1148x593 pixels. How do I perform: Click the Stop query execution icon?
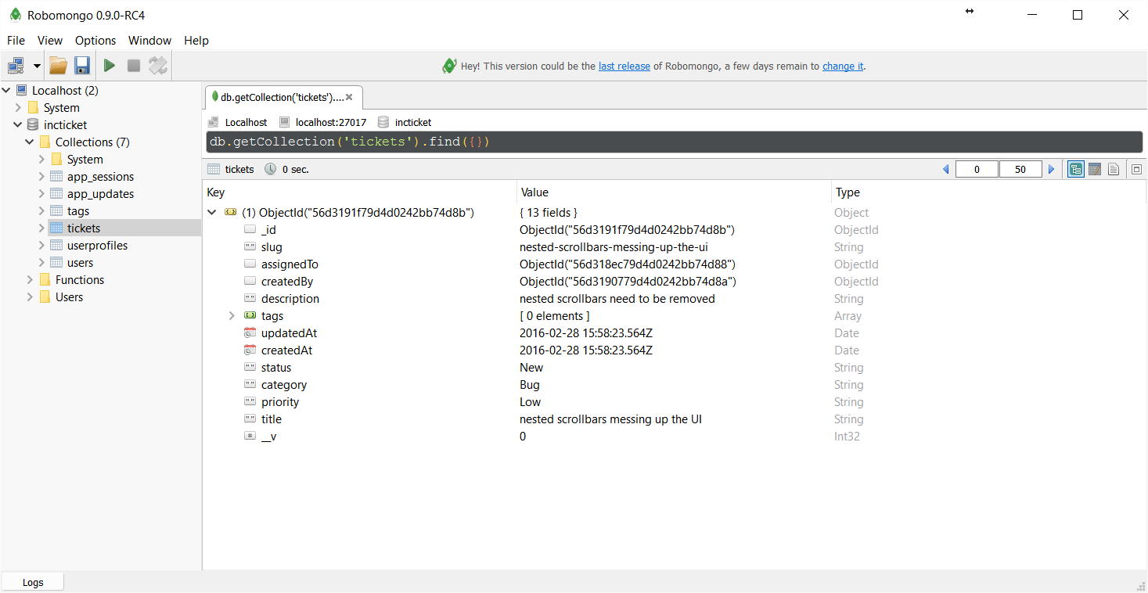(x=133, y=65)
